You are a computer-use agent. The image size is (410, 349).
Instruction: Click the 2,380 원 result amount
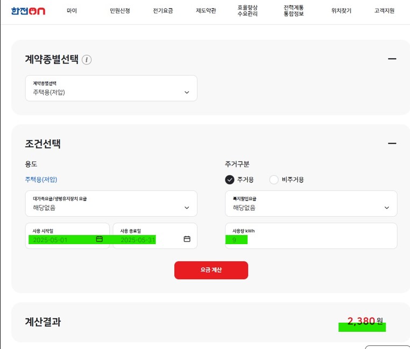(x=365, y=321)
